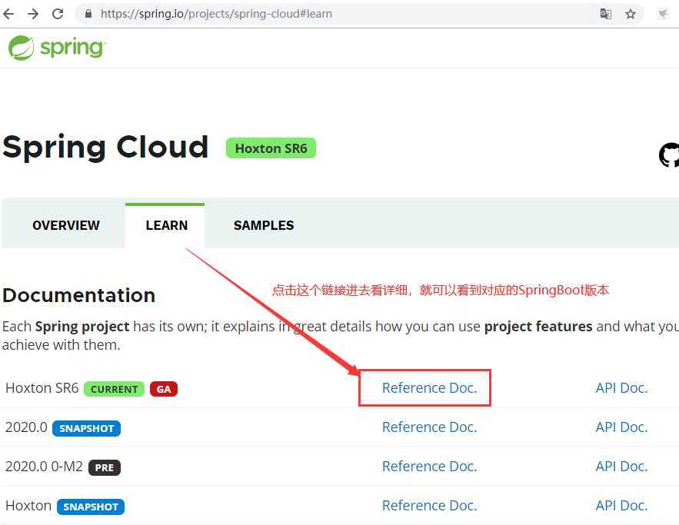View site security via the padlock icon
Screen dimensions: 679x525
pyautogui.click(x=88, y=14)
